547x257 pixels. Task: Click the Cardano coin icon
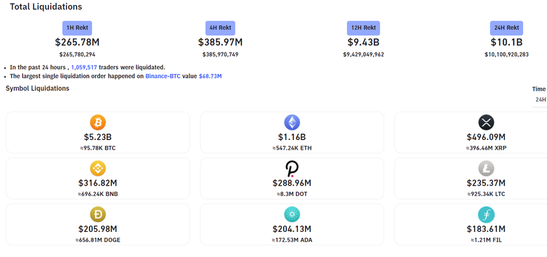click(x=292, y=215)
